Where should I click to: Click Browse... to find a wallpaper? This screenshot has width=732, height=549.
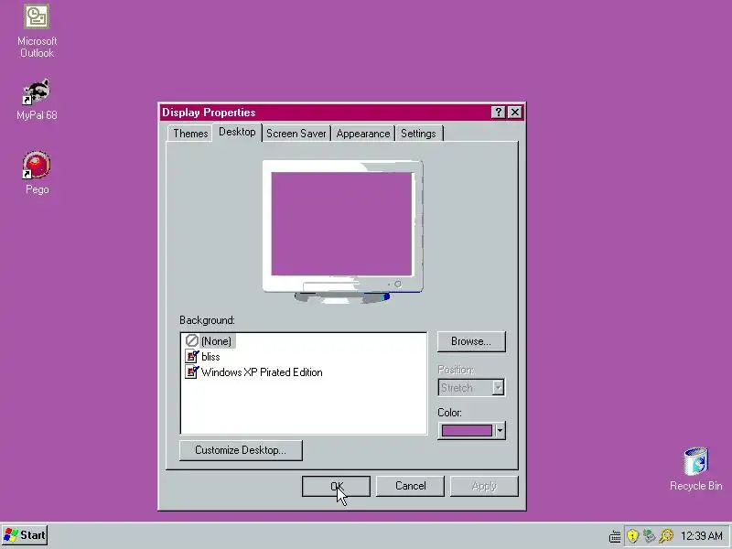click(471, 341)
